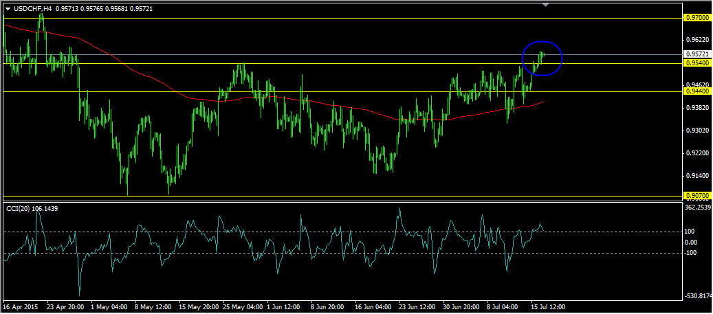Click the 8 May 12:00 time label
The width and height of the screenshot is (713, 314).
(x=153, y=306)
